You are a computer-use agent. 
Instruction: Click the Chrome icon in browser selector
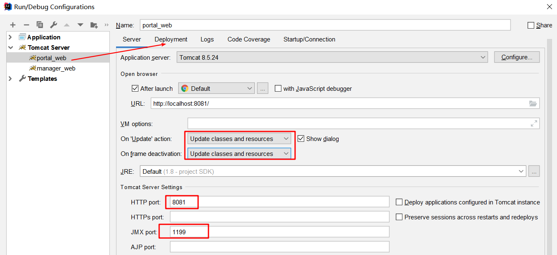point(185,88)
